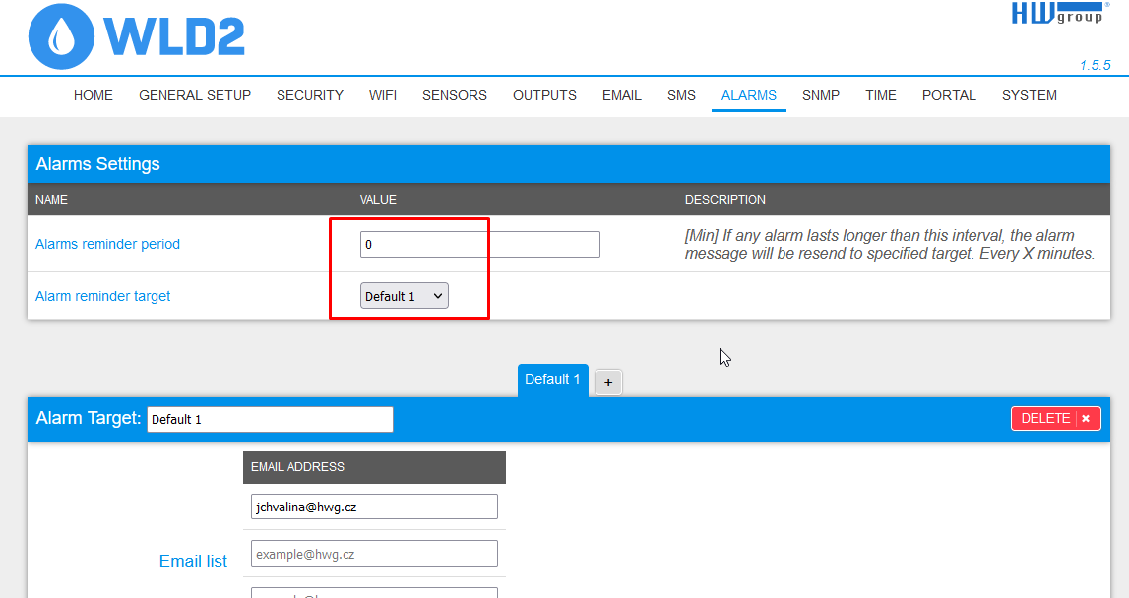Click the DESCRIPTION column header
Screen dimensions: 1129x598
725,200
